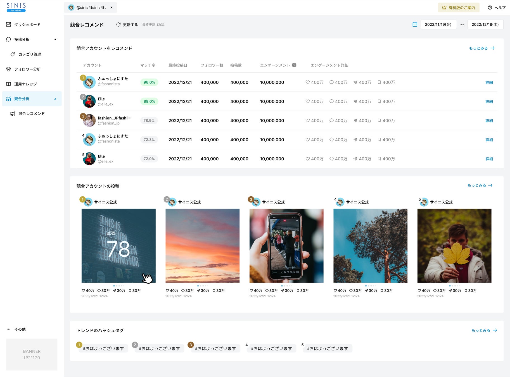Open the start date 2022/11/19(金) picker
510x377 pixels.
438,25
